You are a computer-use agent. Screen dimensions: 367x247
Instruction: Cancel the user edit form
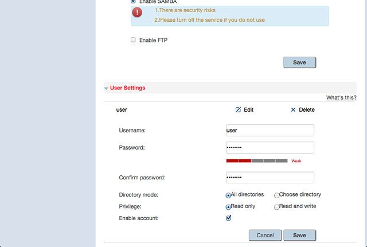[265, 235]
